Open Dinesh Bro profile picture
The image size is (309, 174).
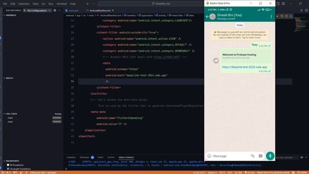click(212, 17)
